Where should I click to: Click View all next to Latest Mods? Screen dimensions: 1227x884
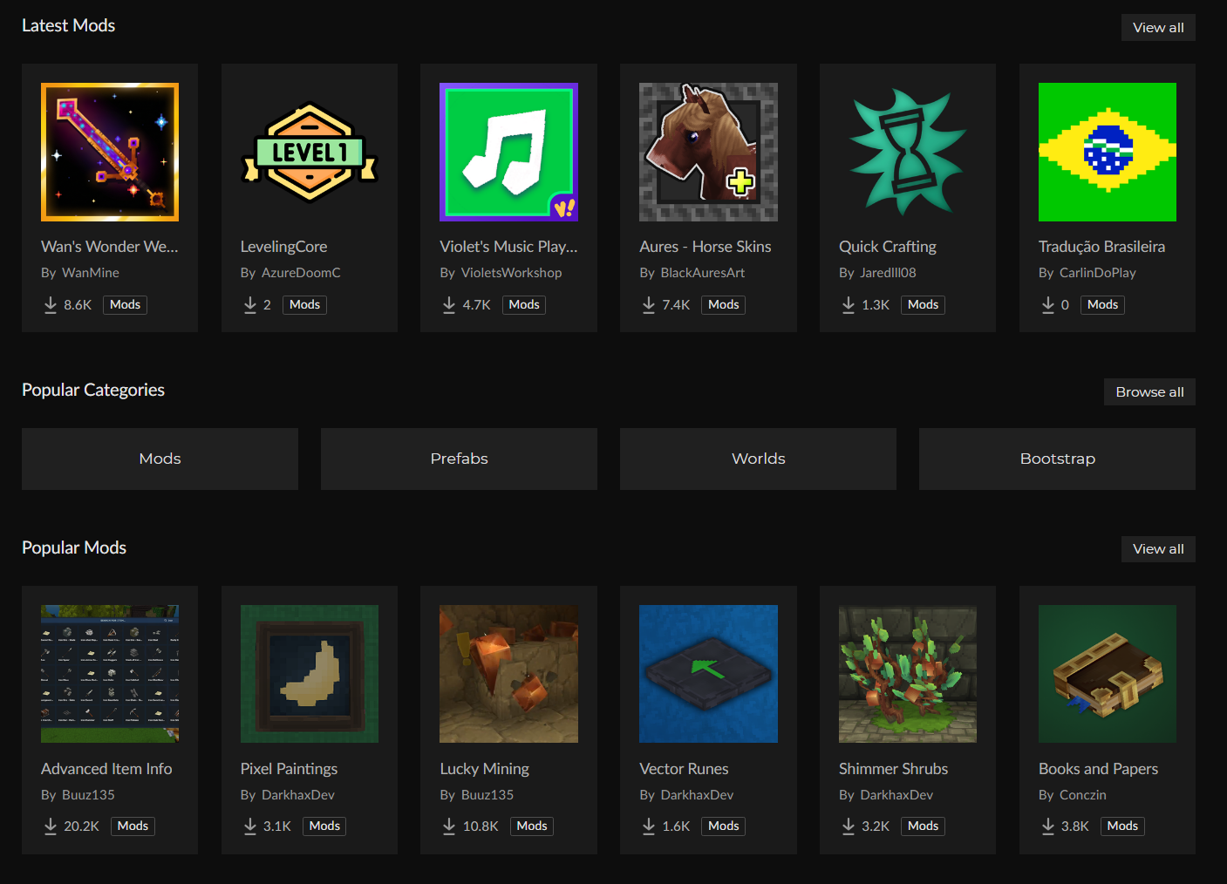click(1158, 27)
